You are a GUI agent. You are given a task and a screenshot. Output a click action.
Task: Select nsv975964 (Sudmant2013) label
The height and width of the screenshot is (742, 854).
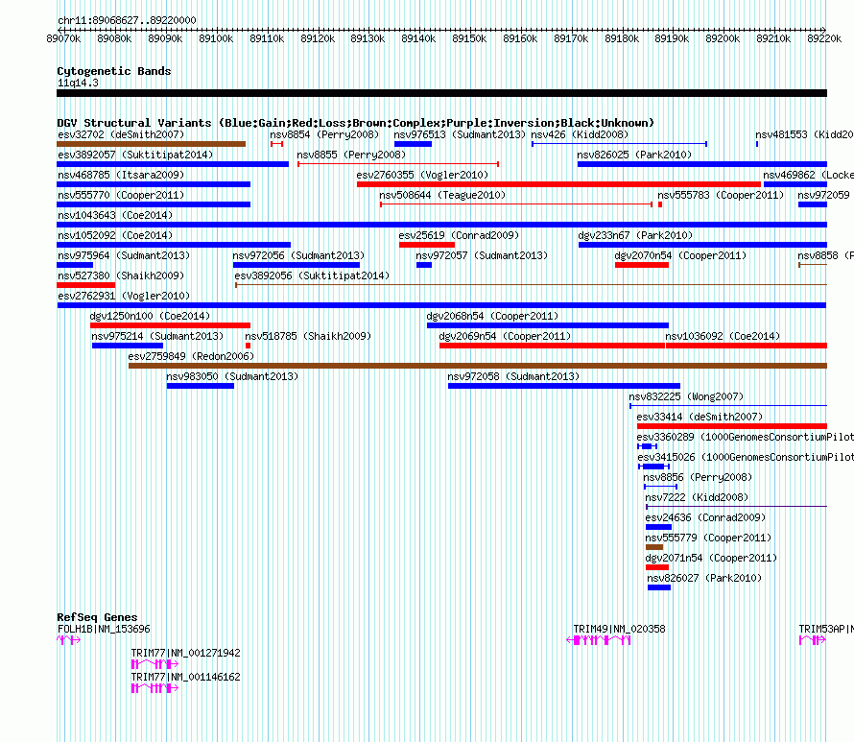click(124, 255)
